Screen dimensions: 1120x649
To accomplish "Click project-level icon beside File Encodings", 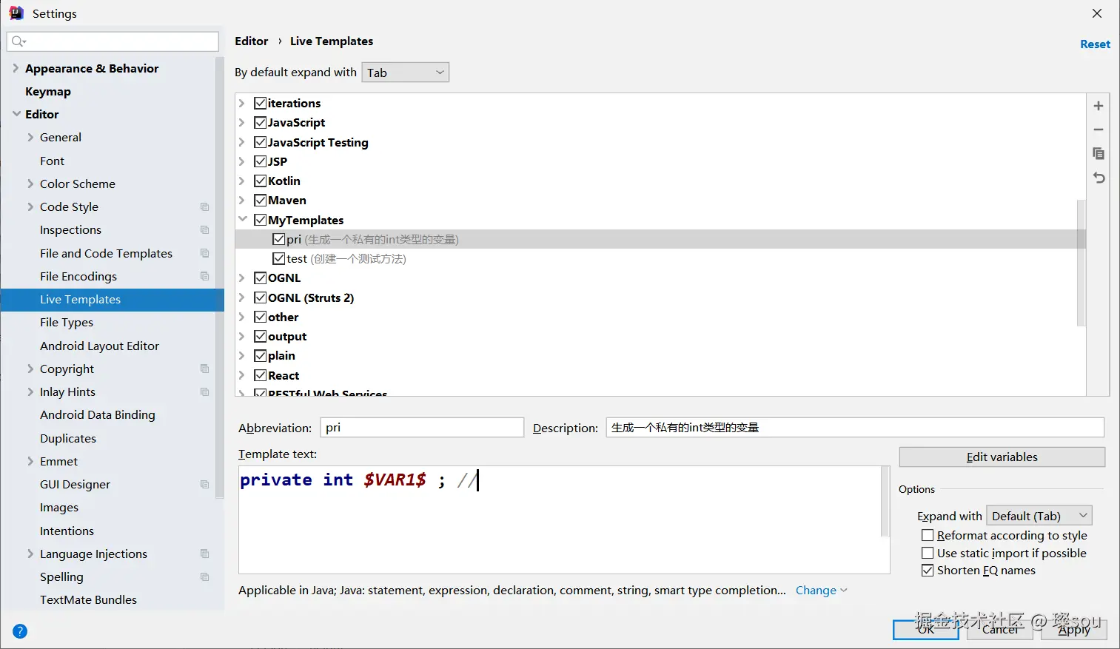I will pos(205,276).
